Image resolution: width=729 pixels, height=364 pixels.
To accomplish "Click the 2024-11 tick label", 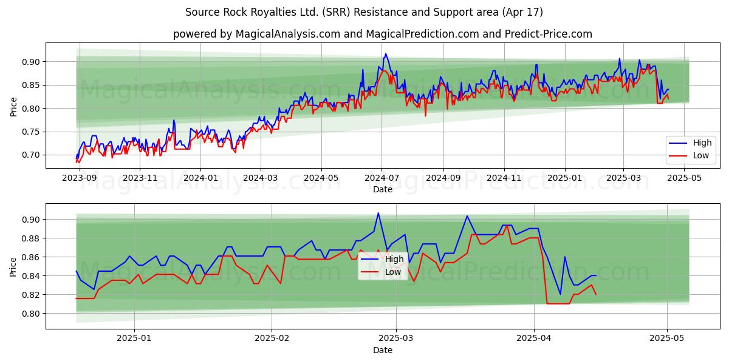I will pos(504,178).
